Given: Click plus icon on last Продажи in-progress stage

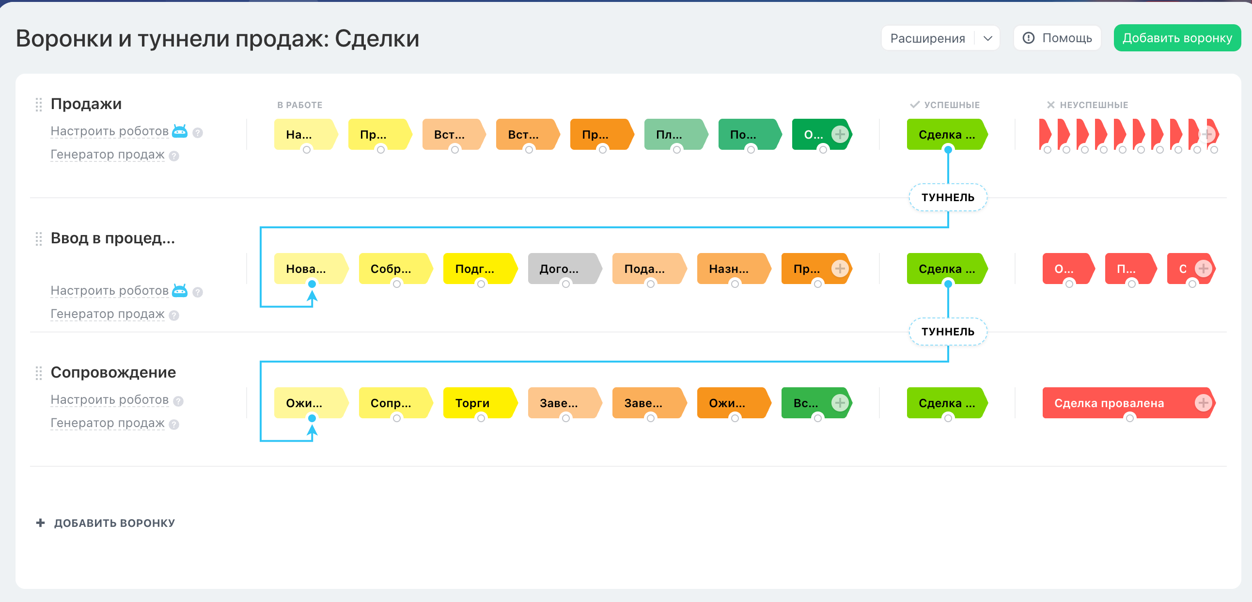Looking at the screenshot, I should pos(839,134).
